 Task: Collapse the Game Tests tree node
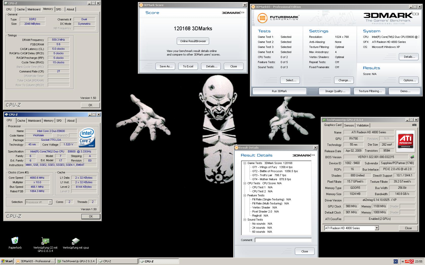pos(245,163)
